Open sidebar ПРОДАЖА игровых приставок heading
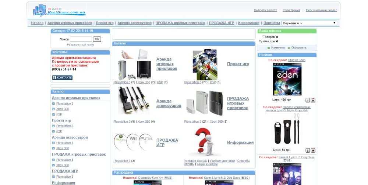Viewport: 368px width, 185px height. coord(79,154)
